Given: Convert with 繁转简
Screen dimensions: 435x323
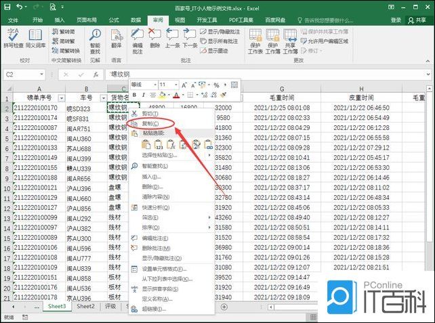Looking at the screenshot, I should pyautogui.click(x=63, y=32).
